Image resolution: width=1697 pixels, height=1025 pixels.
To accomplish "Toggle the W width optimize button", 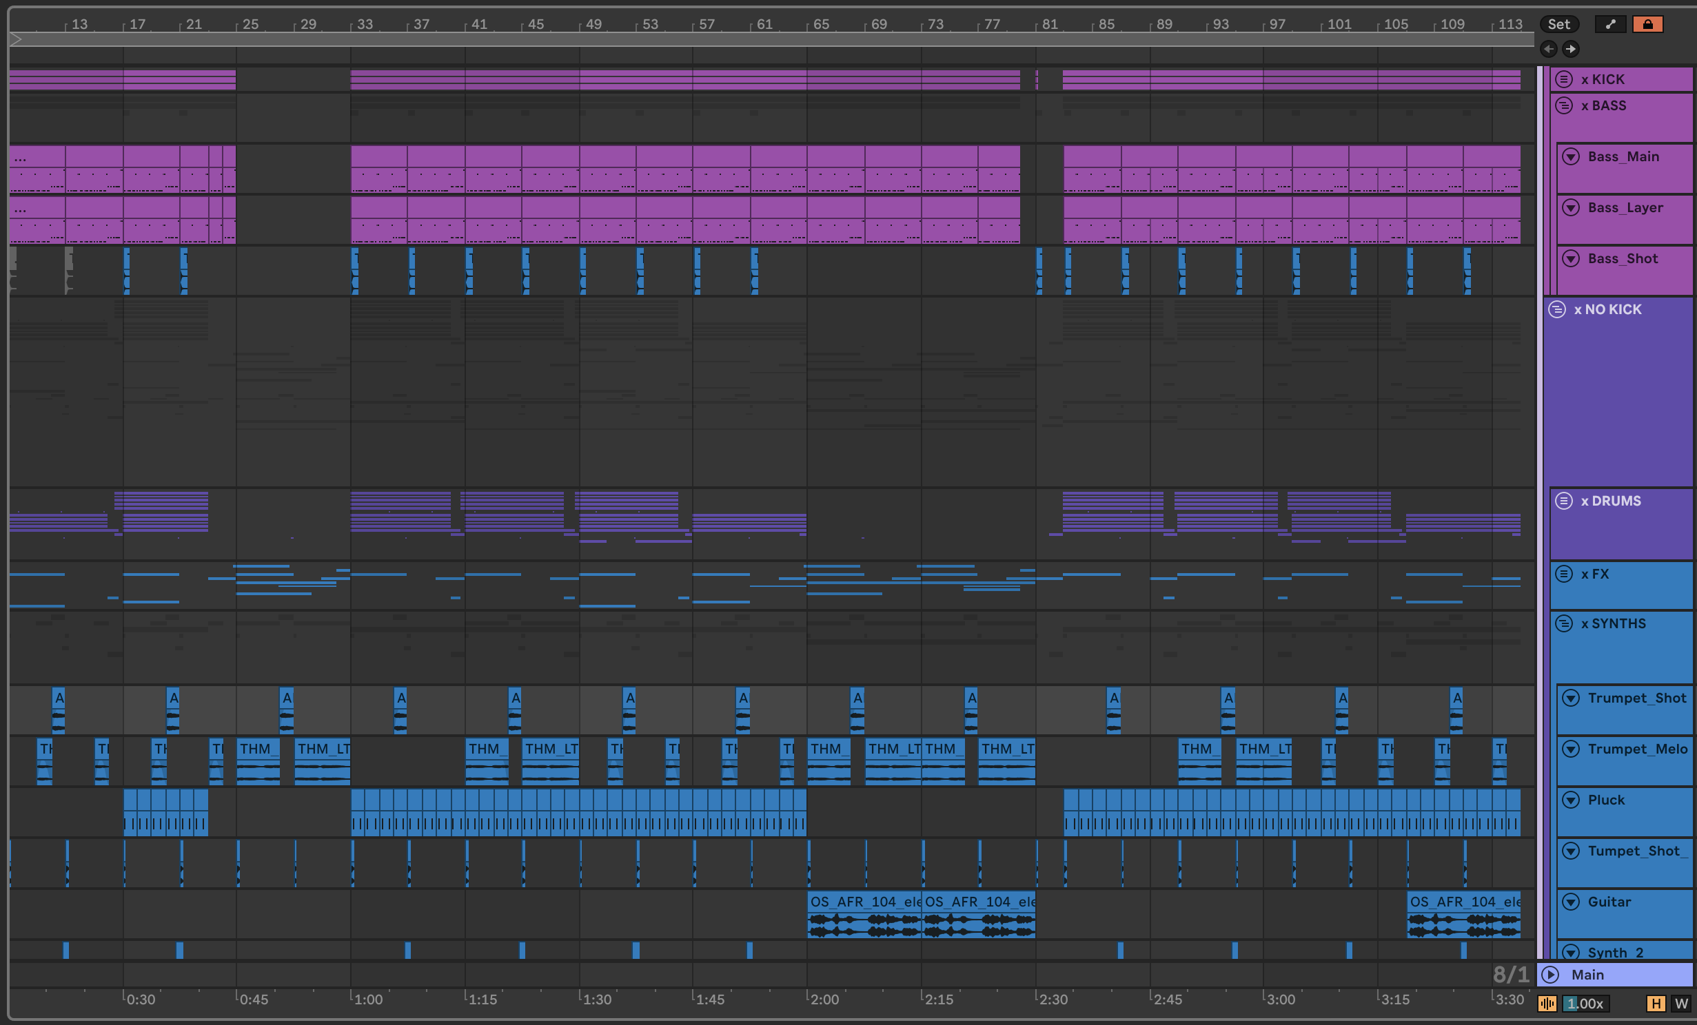I will tap(1681, 1004).
